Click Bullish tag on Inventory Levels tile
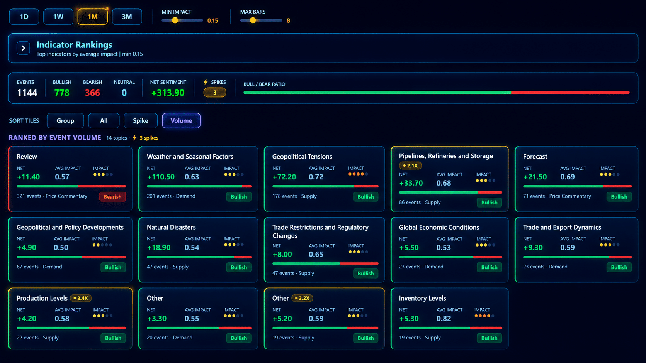Viewport: 646px width, 363px height. [489, 338]
